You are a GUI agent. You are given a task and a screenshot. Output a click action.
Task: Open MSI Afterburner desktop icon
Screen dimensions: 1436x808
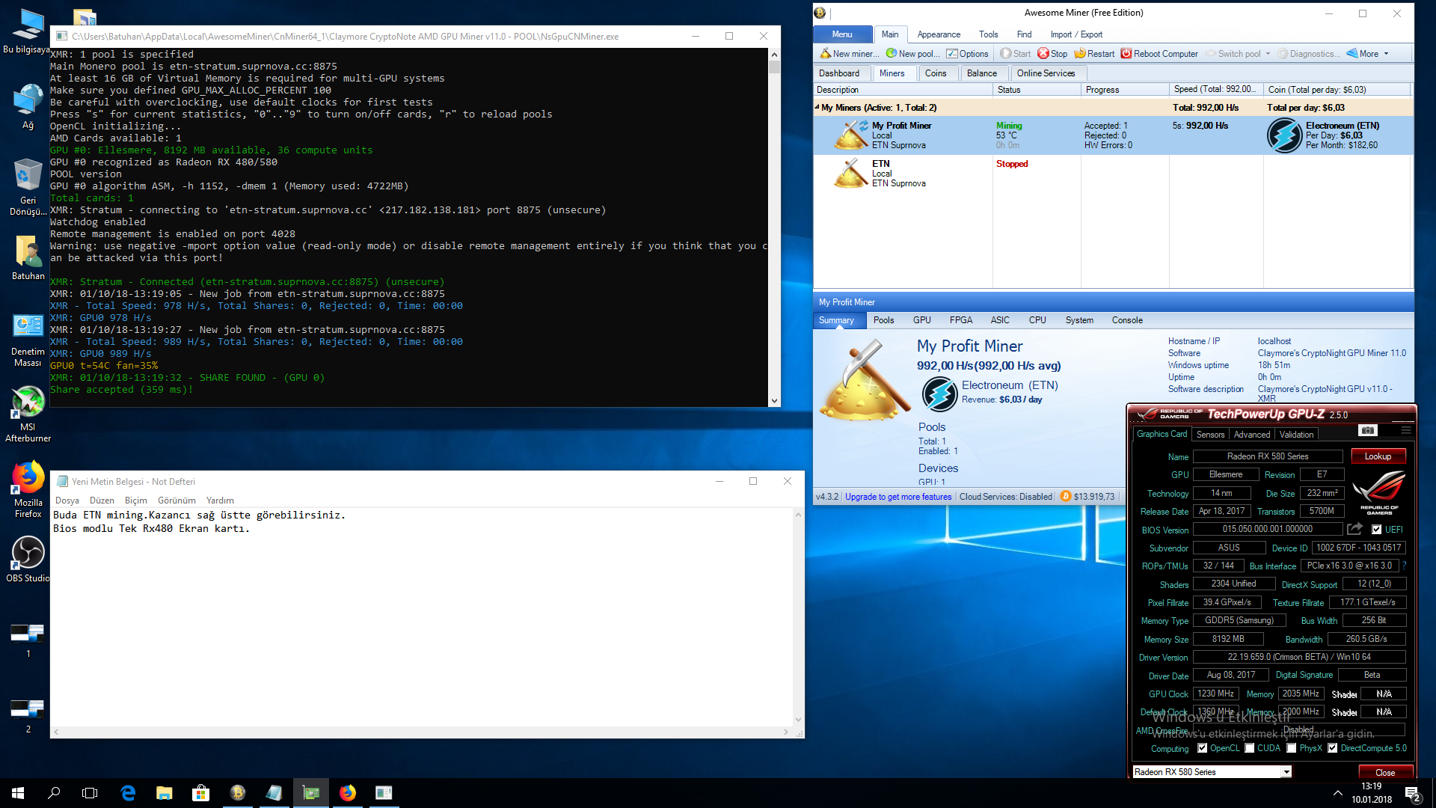(x=28, y=414)
